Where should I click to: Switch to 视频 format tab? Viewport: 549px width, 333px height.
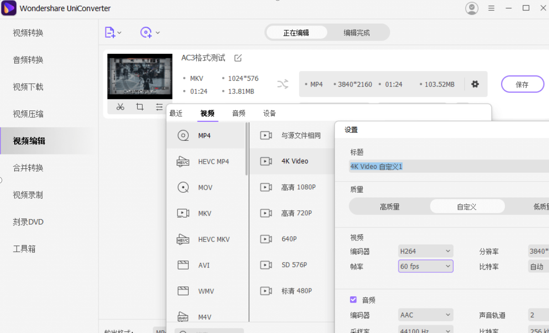coord(207,113)
